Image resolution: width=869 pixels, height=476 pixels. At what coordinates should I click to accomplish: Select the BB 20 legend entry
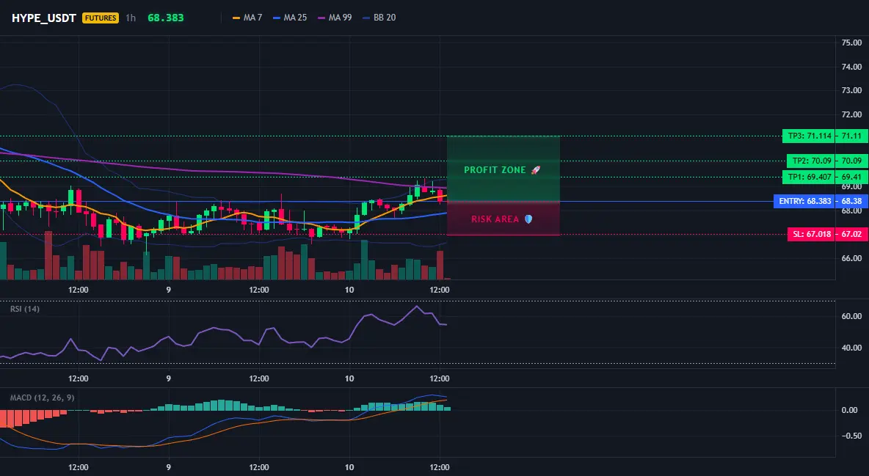[x=379, y=18]
